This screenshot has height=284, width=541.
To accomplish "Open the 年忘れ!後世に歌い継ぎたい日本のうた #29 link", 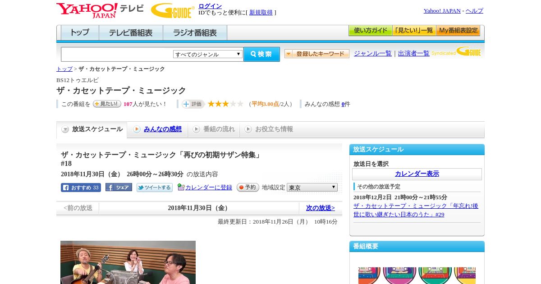I will (x=416, y=210).
